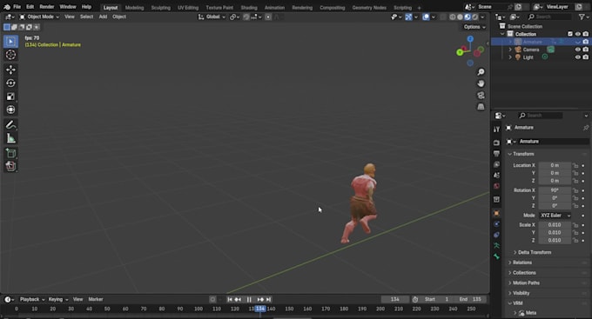Hide the Camera in viewport
The height and width of the screenshot is (319, 592).
578,50
